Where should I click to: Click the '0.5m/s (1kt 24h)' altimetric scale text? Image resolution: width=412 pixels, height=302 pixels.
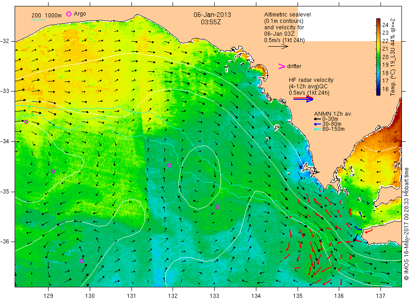coord(285,40)
